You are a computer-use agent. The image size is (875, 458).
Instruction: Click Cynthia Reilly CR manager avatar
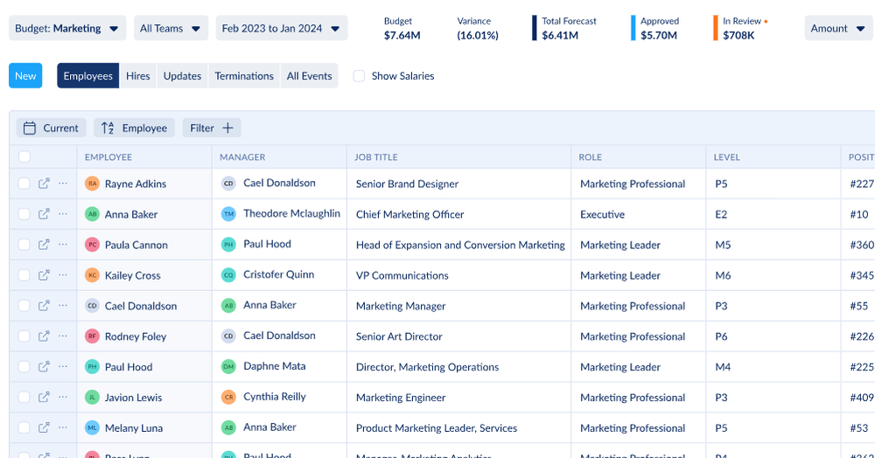(228, 397)
